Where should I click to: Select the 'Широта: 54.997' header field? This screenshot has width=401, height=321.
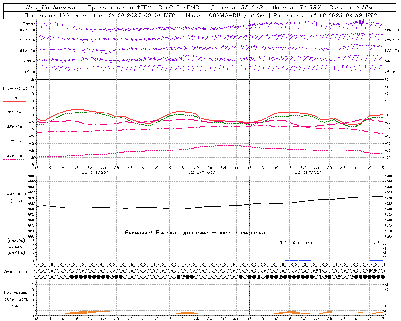[296, 8]
